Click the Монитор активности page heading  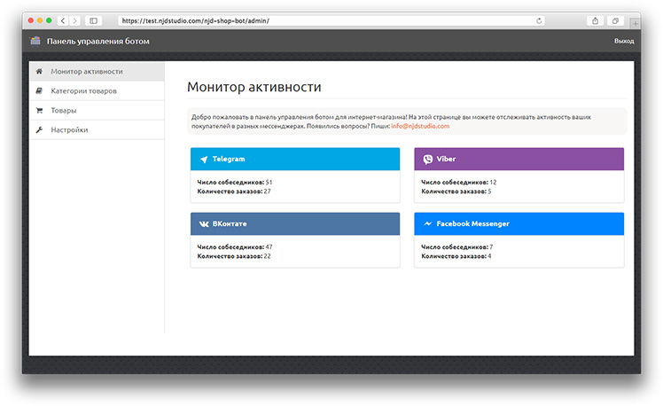tap(254, 87)
